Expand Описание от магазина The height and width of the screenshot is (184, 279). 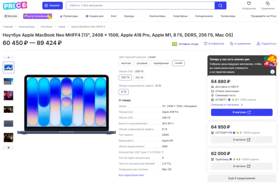tap(226, 105)
